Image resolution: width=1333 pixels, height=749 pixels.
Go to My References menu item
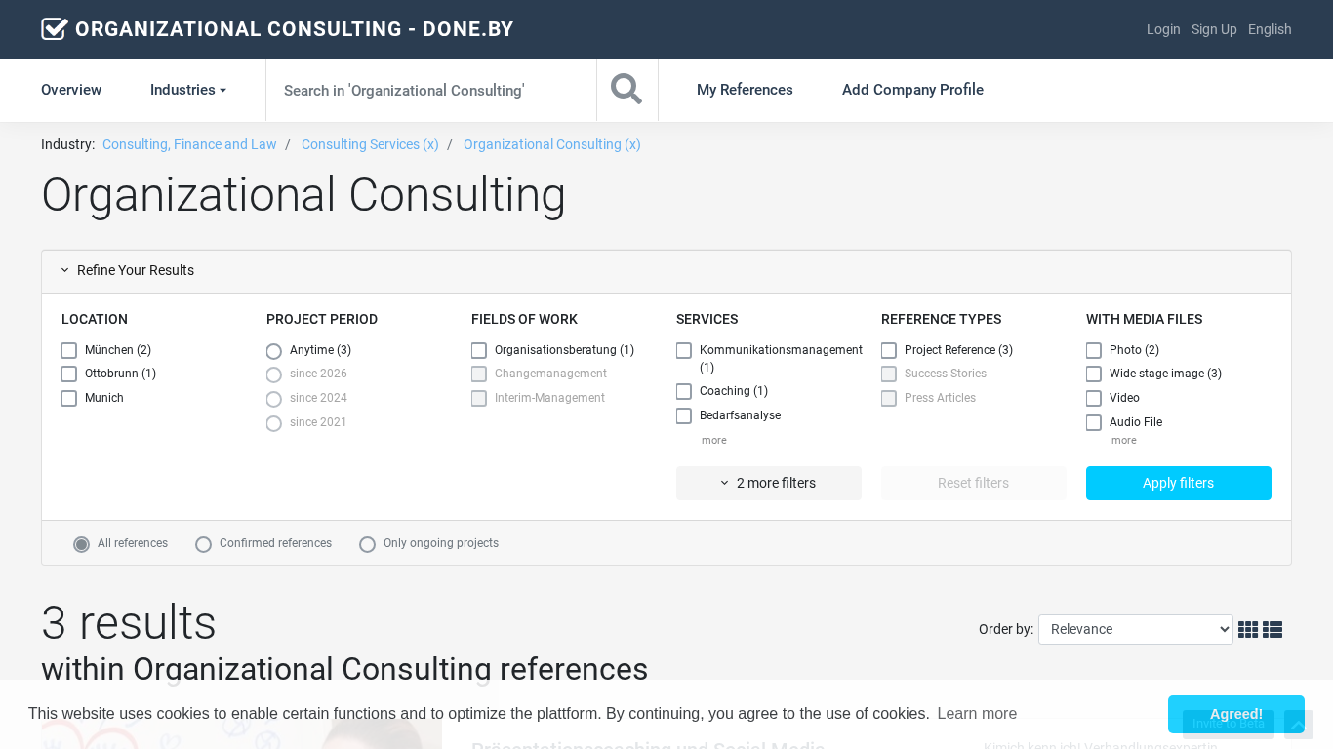tap(745, 90)
